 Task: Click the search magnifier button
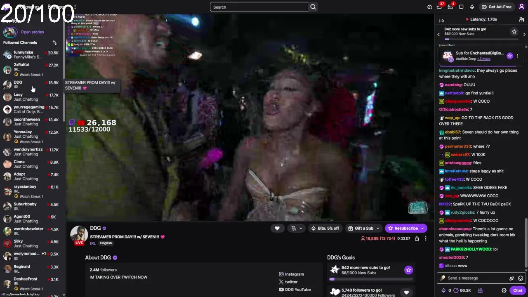313,7
